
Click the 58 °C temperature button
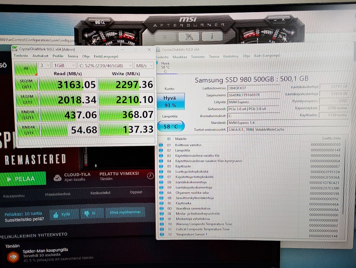coord(171,126)
